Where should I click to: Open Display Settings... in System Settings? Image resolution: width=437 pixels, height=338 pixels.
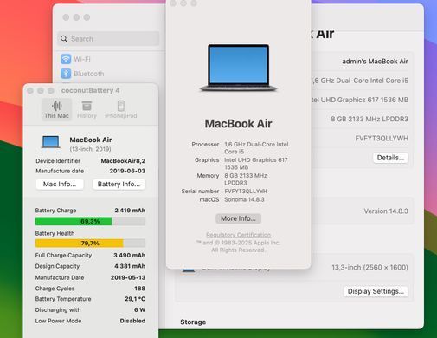click(x=376, y=291)
